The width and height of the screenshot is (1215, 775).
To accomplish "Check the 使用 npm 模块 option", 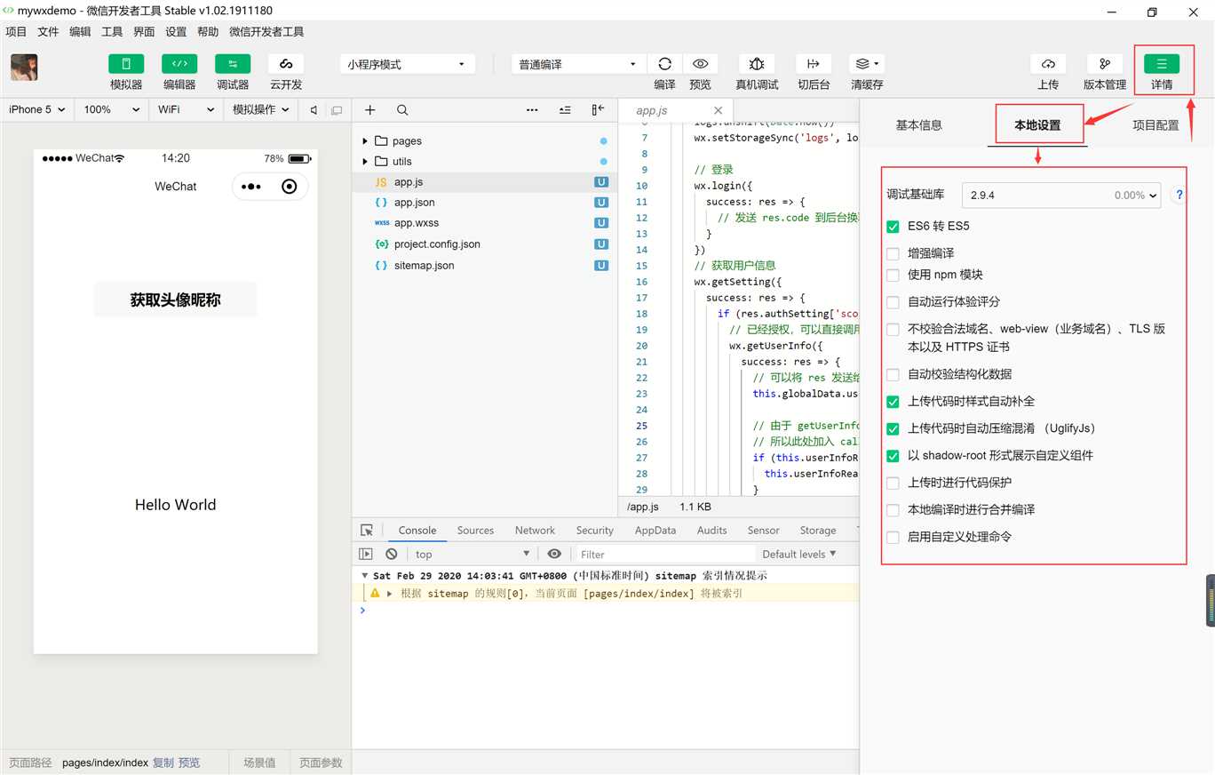I will (893, 276).
